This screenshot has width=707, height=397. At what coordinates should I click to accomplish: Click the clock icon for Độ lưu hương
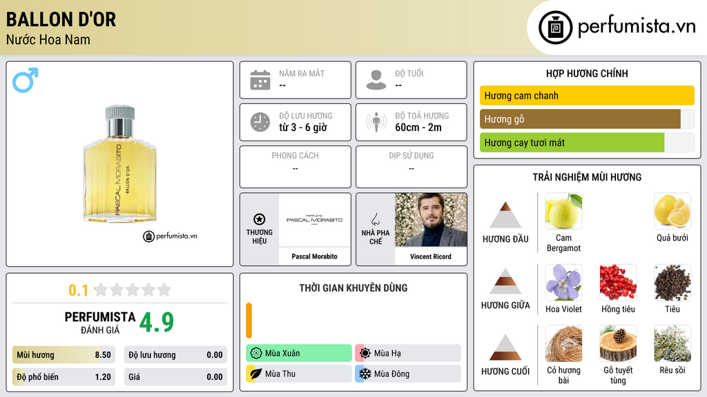point(260,122)
